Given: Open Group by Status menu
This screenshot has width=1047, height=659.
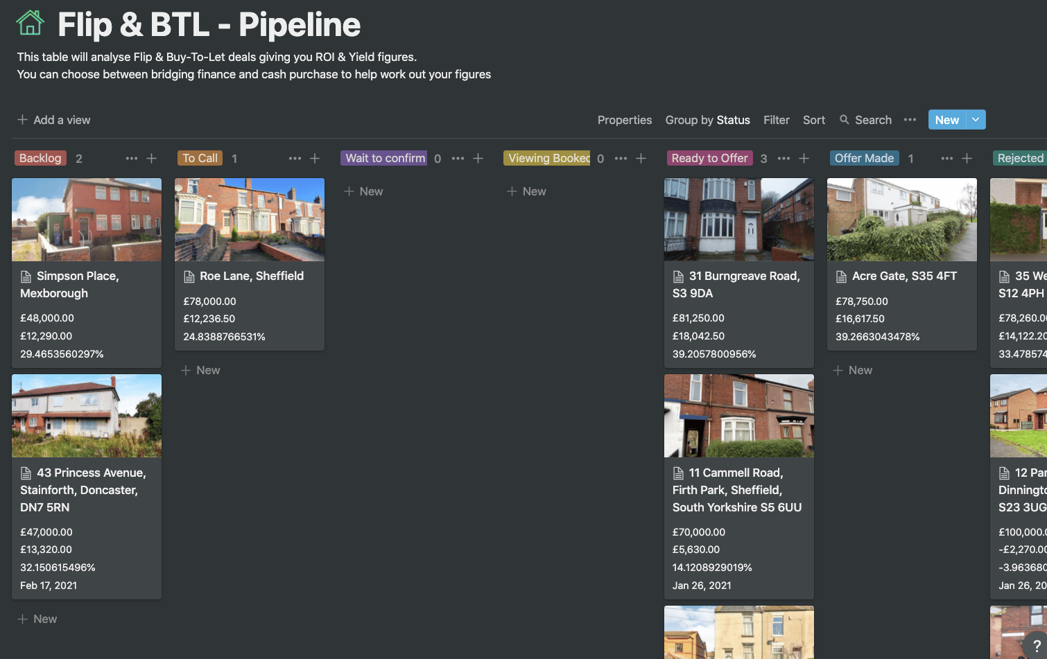Looking at the screenshot, I should 707,120.
